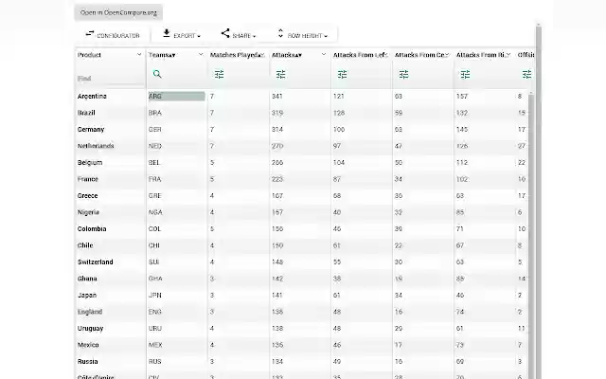Click the Configurator swap icon
The height and width of the screenshot is (379, 606).
90,34
